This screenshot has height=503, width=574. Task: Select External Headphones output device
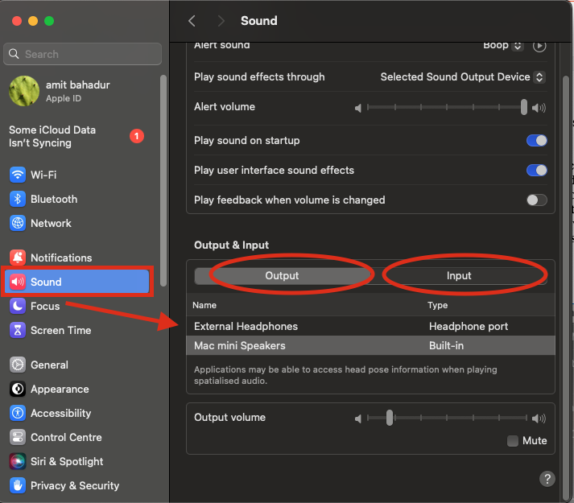[x=370, y=326]
